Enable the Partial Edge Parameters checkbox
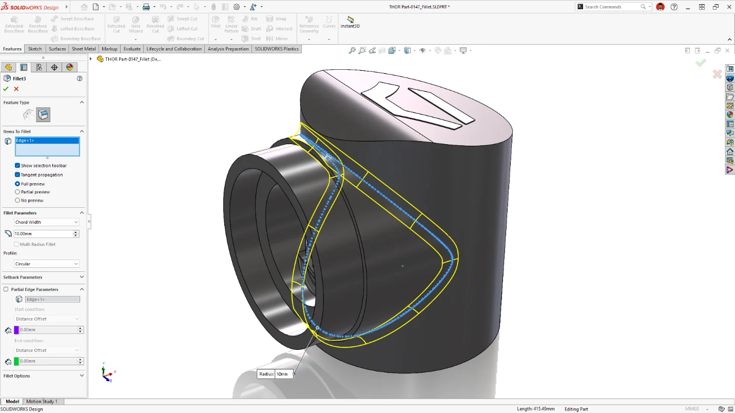Image resolution: width=735 pixels, height=413 pixels. pos(6,289)
